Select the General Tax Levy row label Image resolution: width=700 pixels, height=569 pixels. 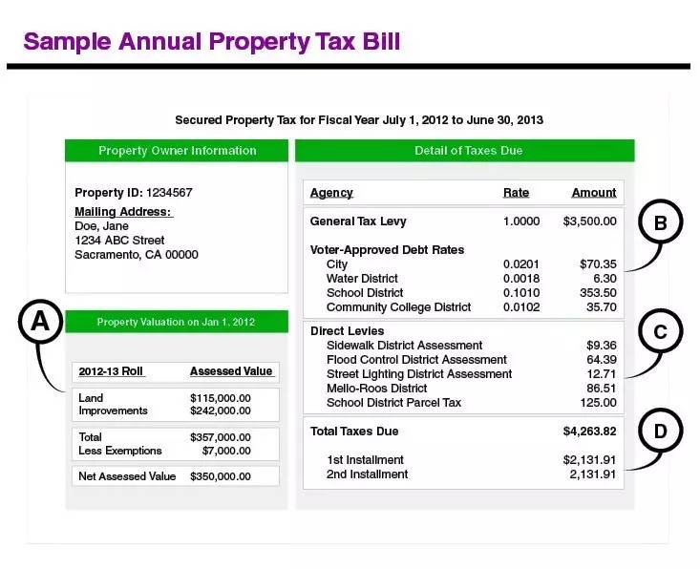[x=358, y=221]
